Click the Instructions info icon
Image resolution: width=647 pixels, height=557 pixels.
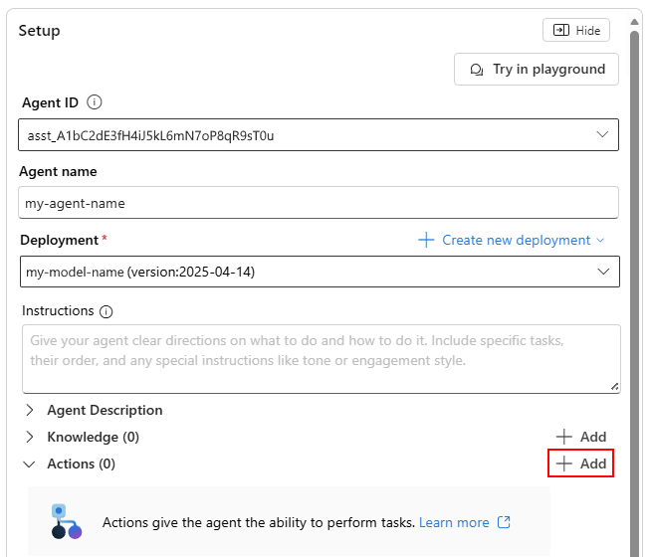tap(107, 311)
